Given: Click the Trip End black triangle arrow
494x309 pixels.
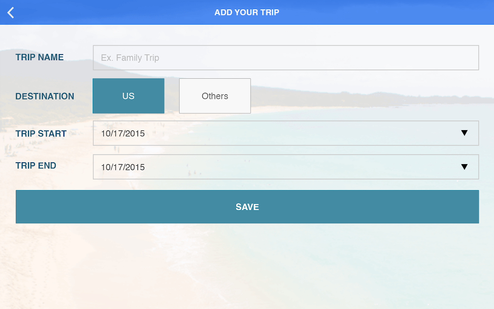Looking at the screenshot, I should 464,166.
